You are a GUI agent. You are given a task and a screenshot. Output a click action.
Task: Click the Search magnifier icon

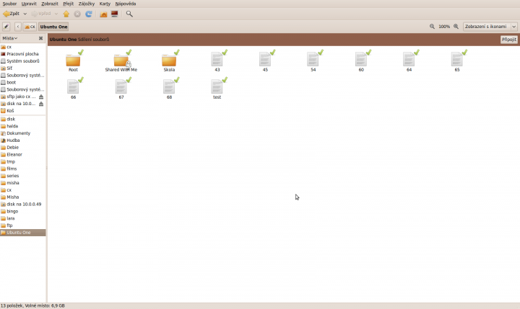(x=129, y=14)
